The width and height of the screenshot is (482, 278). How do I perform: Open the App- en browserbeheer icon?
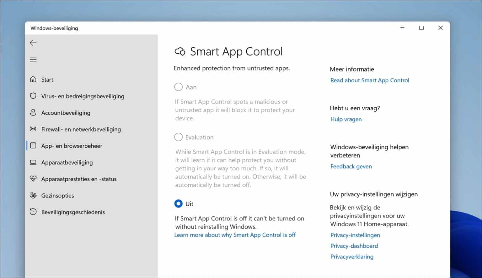(x=33, y=146)
